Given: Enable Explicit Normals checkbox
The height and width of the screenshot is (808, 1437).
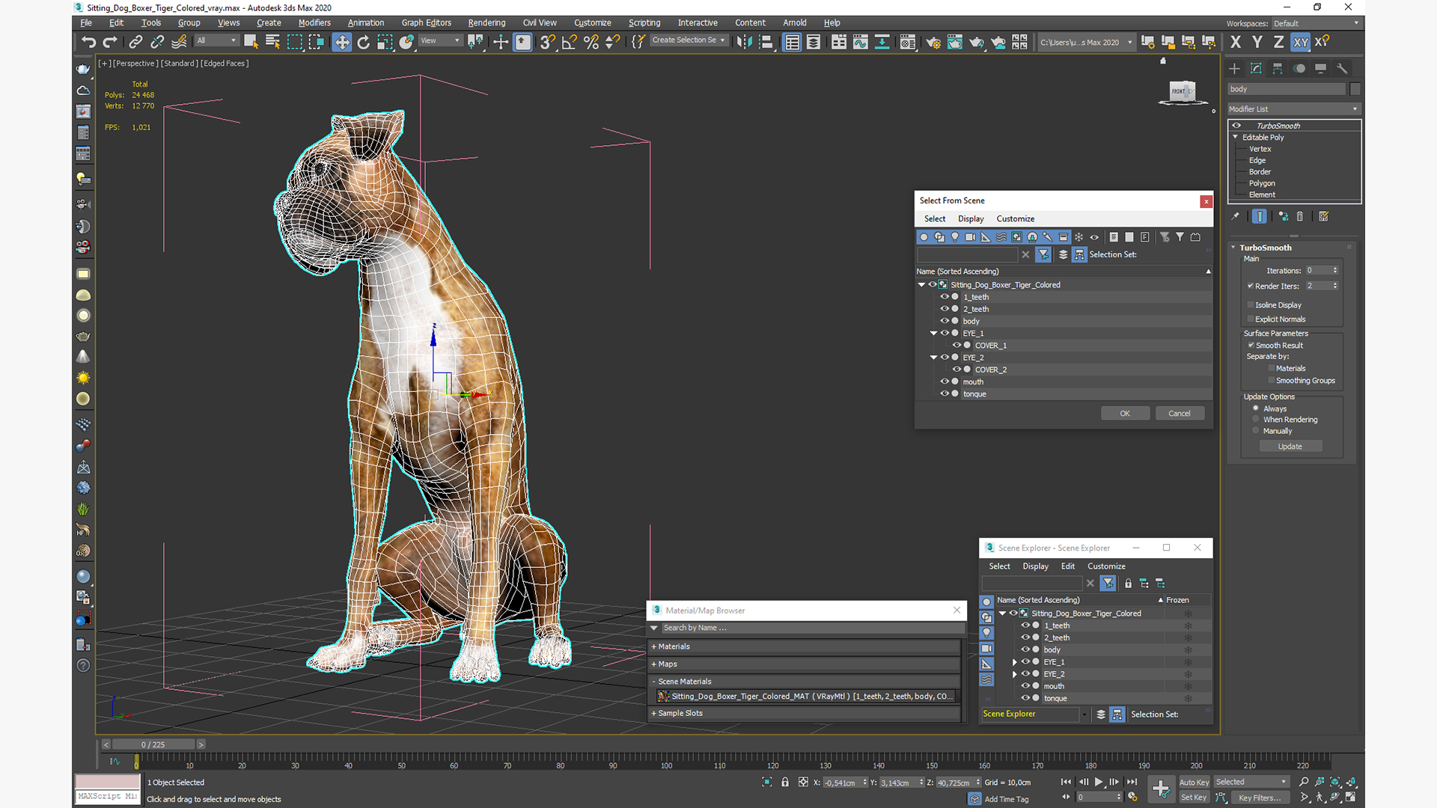Looking at the screenshot, I should tap(1251, 319).
